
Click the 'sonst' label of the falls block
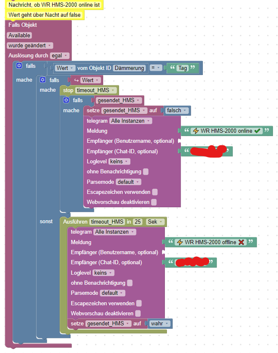pos(46,222)
